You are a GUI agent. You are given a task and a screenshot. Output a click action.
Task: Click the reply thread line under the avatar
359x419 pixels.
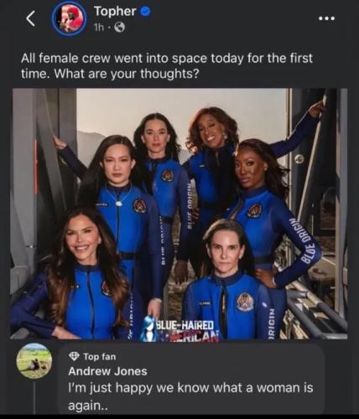(34, 397)
